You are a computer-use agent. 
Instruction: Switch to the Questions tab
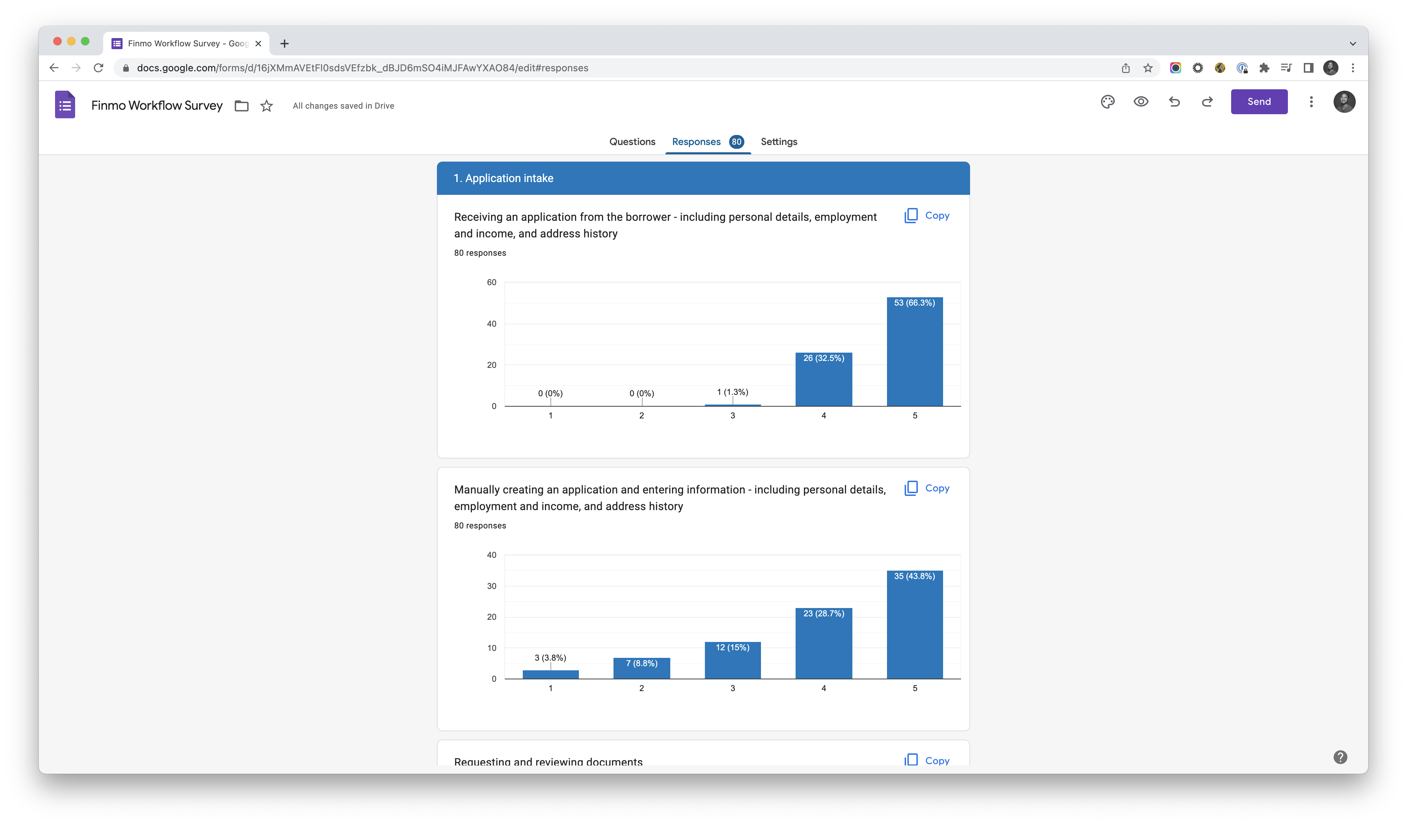click(x=632, y=140)
